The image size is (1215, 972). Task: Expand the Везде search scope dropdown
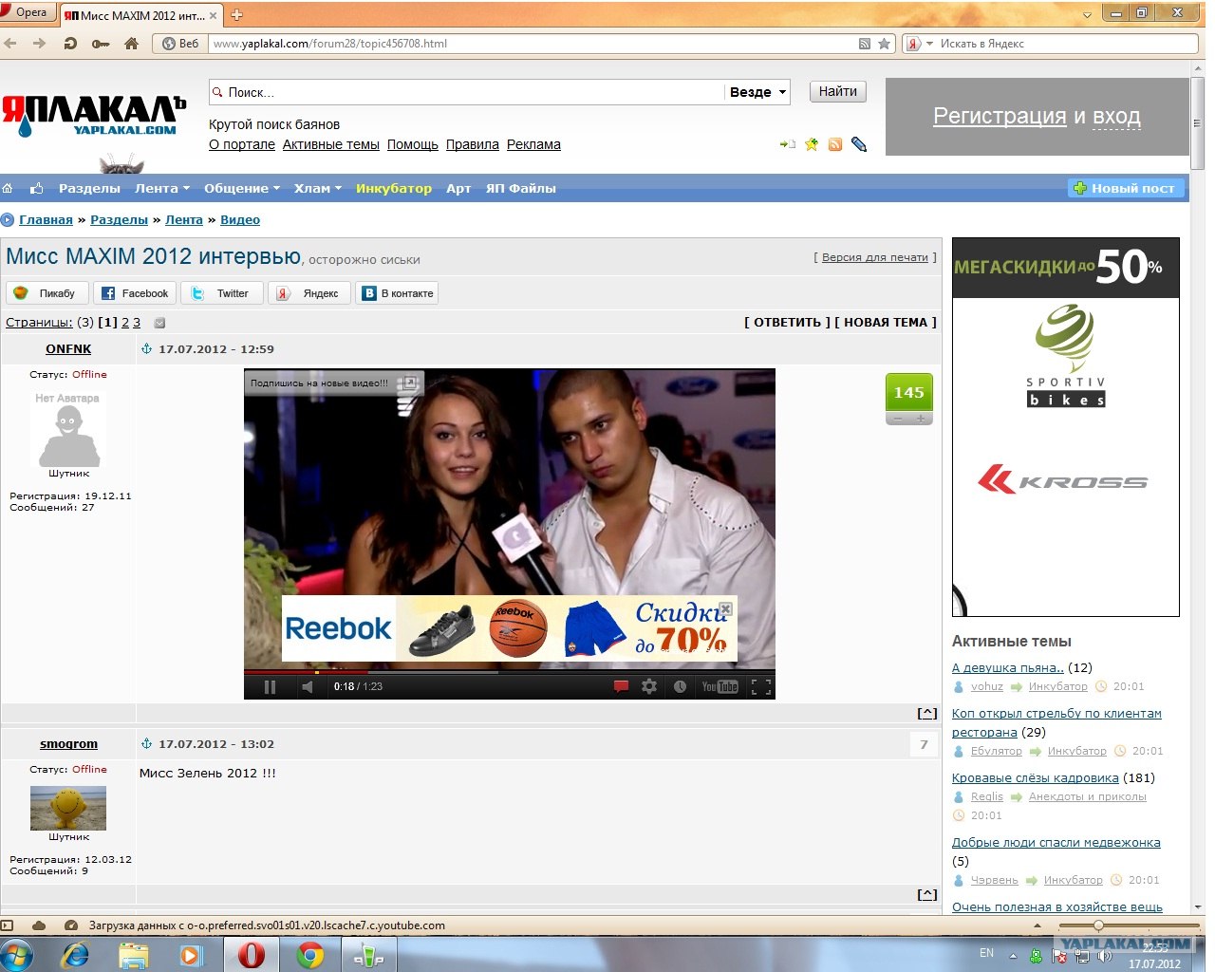click(758, 92)
